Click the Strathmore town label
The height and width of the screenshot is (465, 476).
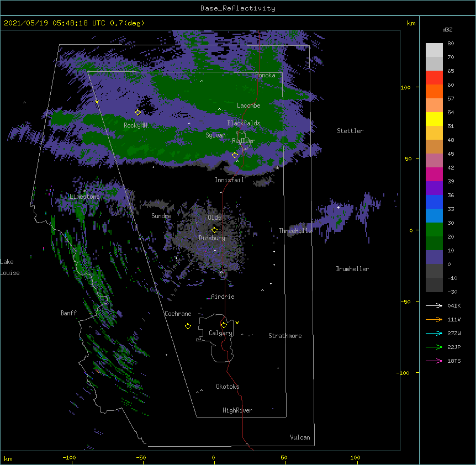click(x=285, y=336)
